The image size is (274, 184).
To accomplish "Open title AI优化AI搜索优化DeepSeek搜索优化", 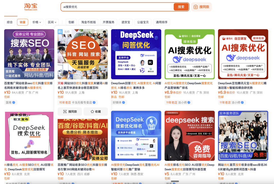I will coord(189,86).
